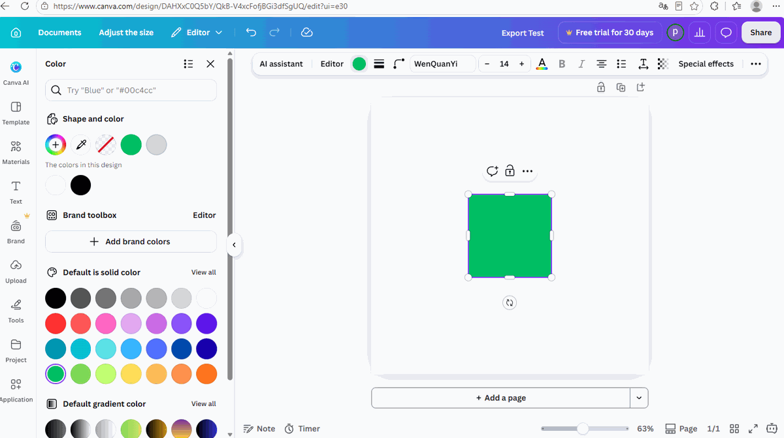Open the shape Editor toolbar item

click(x=332, y=64)
